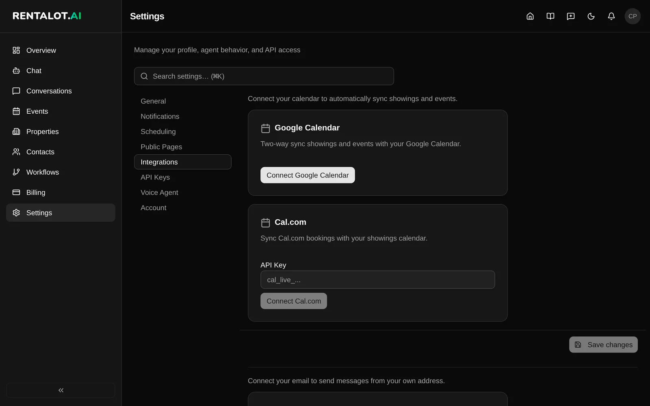The image size is (650, 406).
Task: Toggle dark mode moon icon
Action: (x=591, y=16)
